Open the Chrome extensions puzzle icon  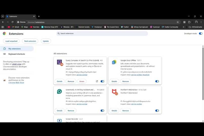pyautogui.click(x=189, y=22)
